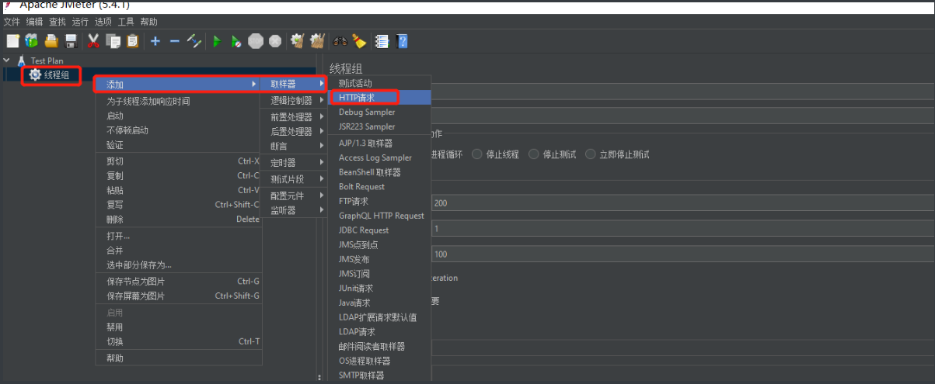Image resolution: width=935 pixels, height=384 pixels.
Task: Expand the 定时器 submenu
Action: 295,163
